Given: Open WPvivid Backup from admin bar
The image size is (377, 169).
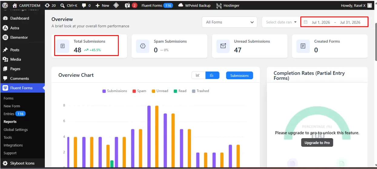Looking at the screenshot, I should 194,5.
